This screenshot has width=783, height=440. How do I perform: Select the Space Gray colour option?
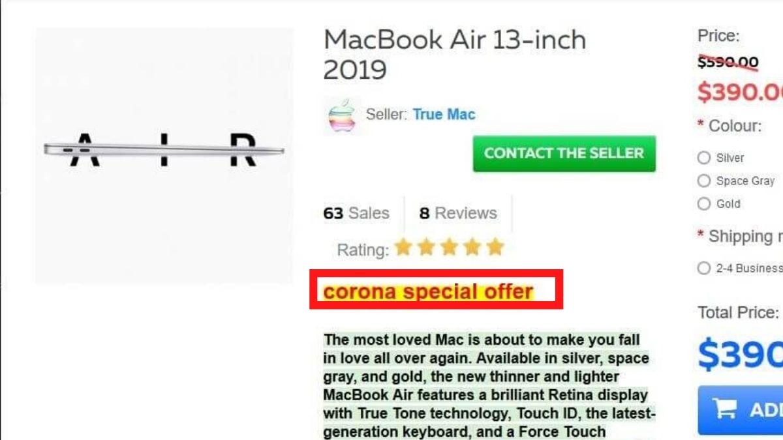[x=705, y=181]
